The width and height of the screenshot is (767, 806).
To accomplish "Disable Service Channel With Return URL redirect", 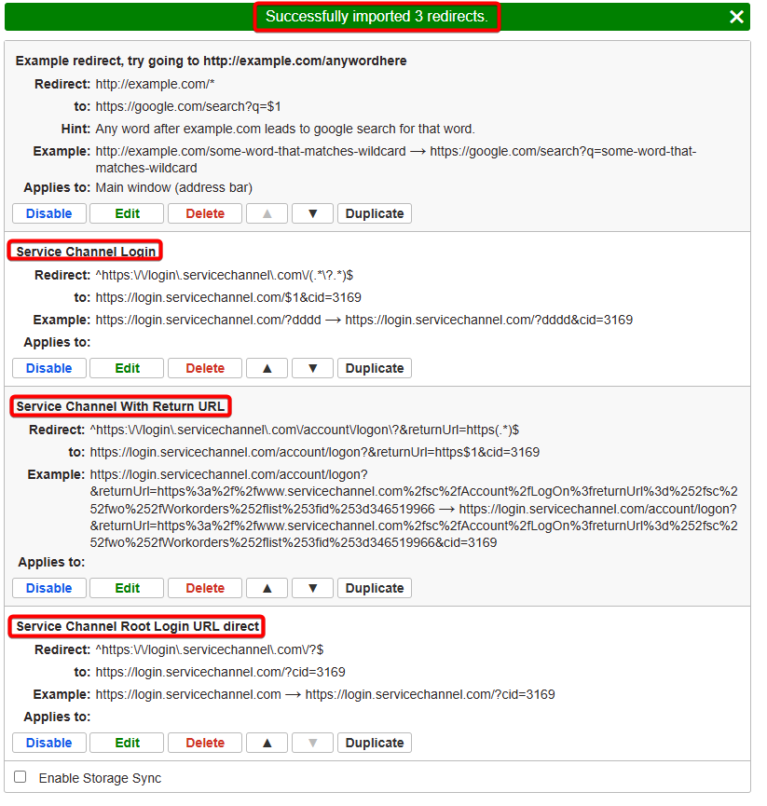I will pyautogui.click(x=48, y=588).
